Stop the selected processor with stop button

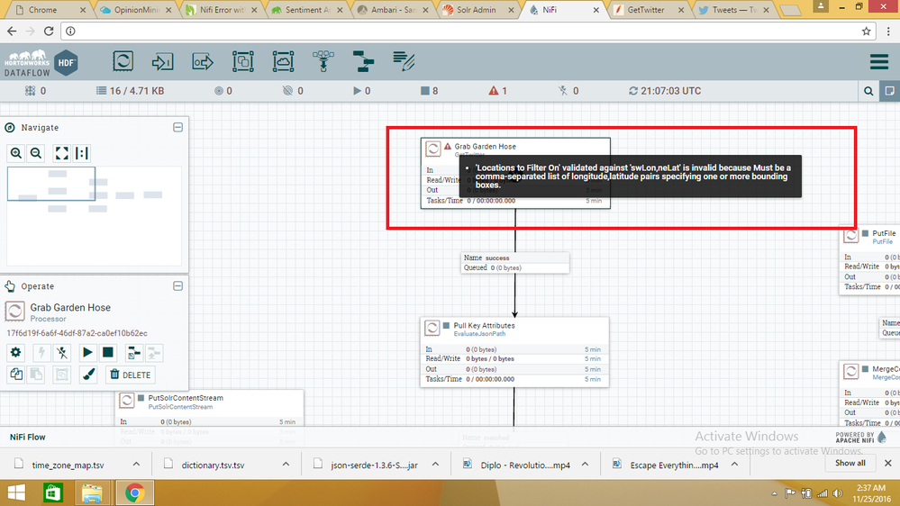(108, 353)
